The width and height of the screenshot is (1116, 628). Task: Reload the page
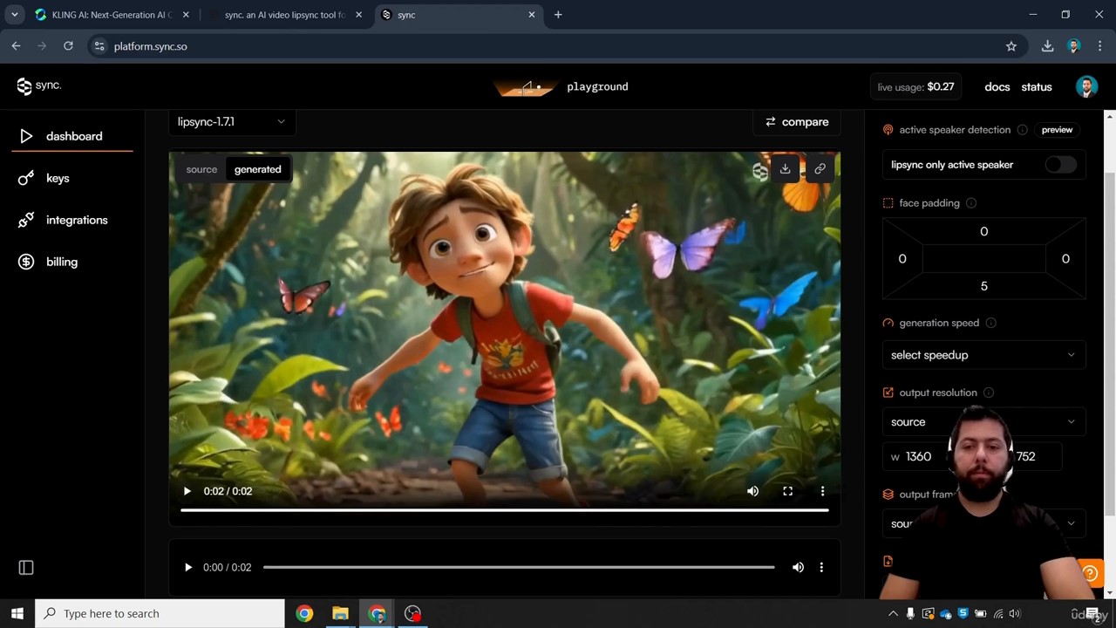pos(68,46)
